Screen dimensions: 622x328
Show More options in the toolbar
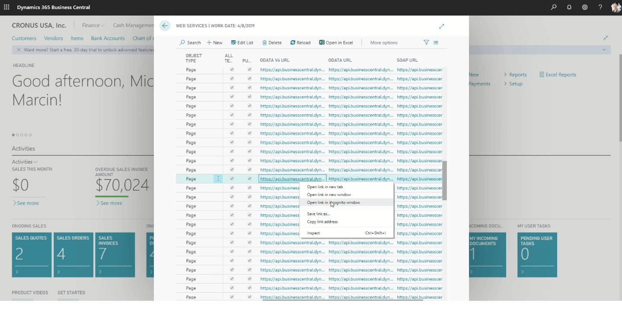click(x=384, y=43)
